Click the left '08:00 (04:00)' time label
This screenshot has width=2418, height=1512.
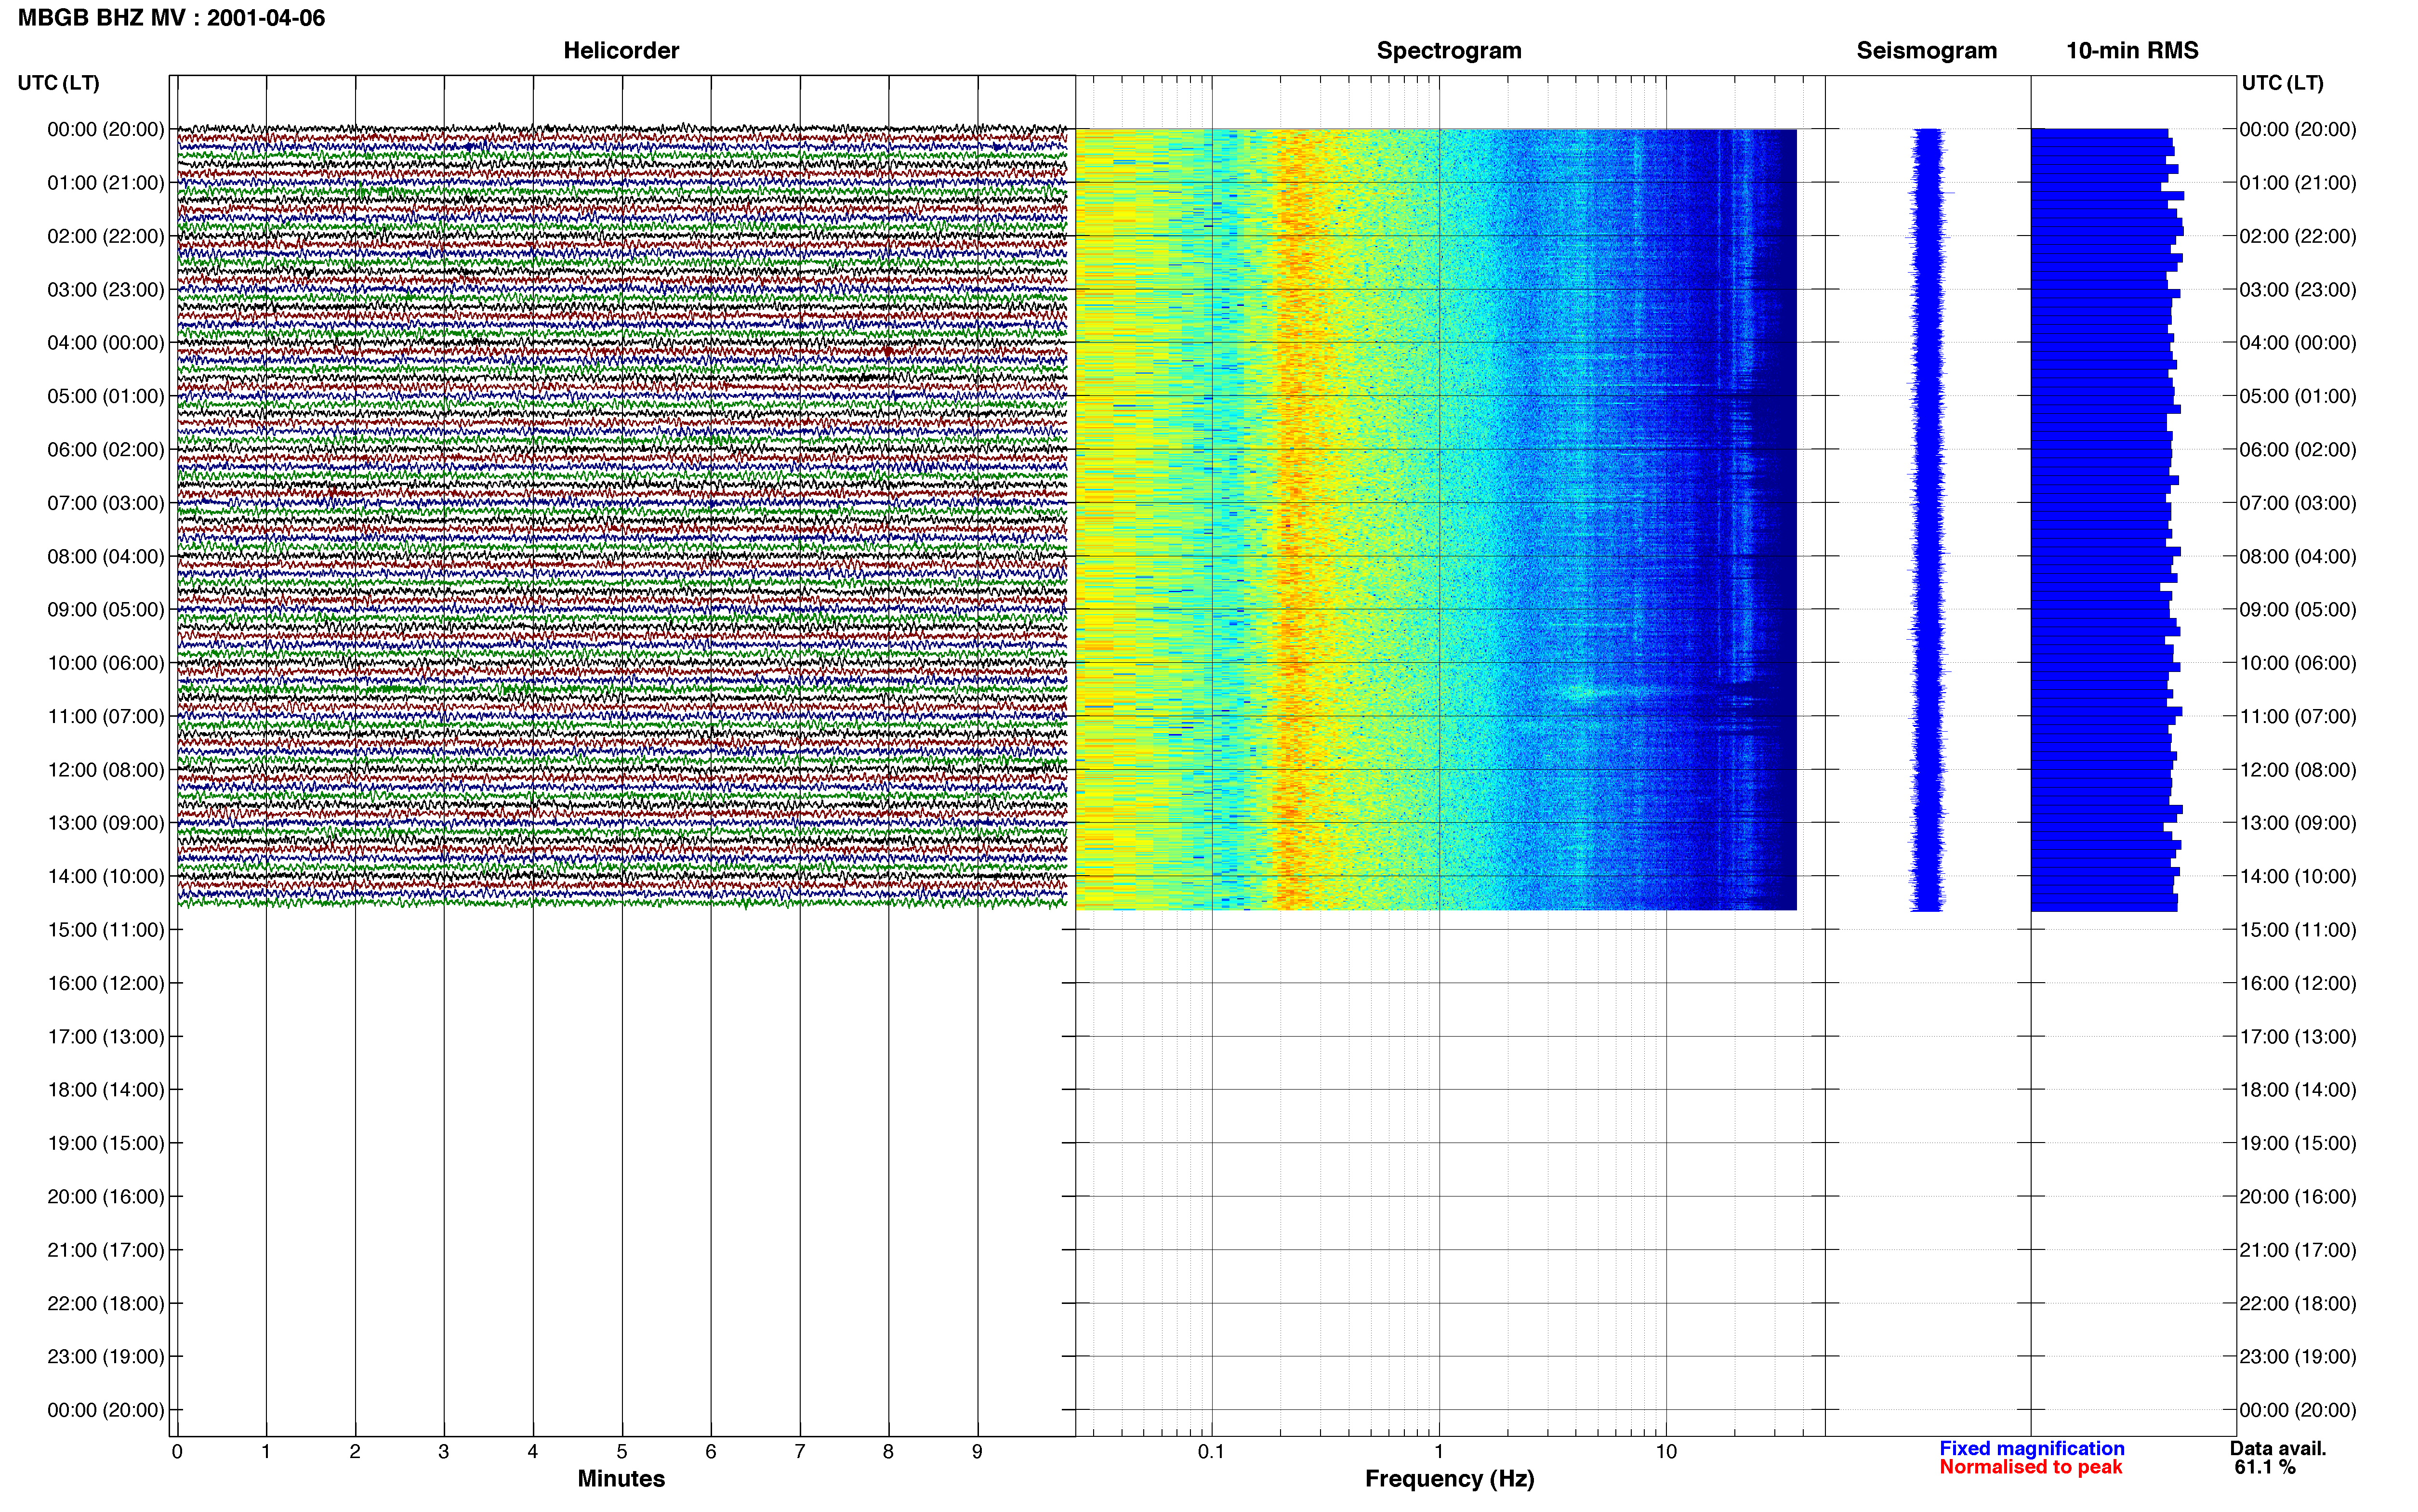point(106,556)
